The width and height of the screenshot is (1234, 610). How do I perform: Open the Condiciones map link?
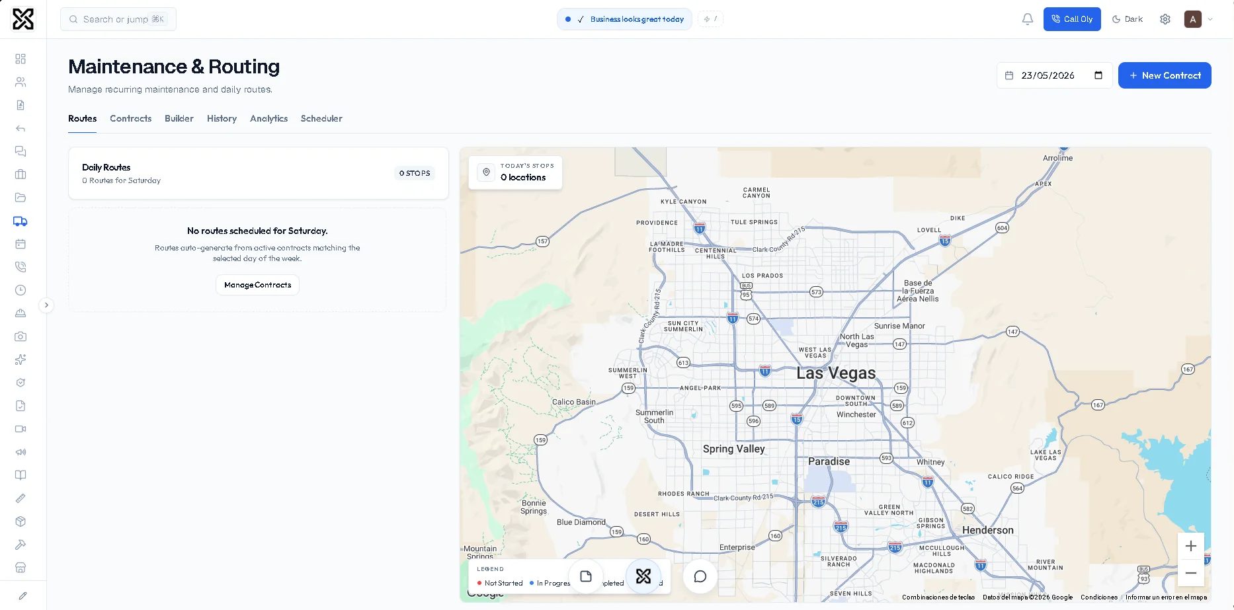coord(1099,597)
